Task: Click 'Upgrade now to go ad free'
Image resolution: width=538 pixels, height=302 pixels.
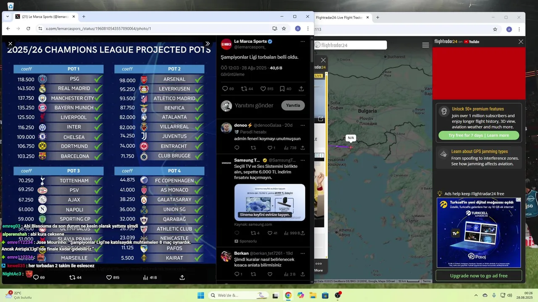Action: pyautogui.click(x=479, y=276)
